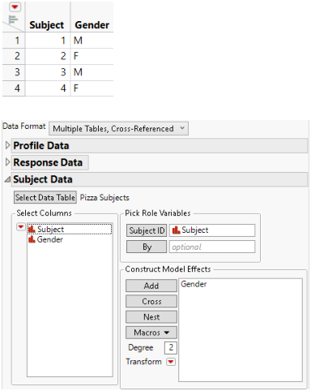
Task: Click the Profile Data section title
Action: (41, 145)
